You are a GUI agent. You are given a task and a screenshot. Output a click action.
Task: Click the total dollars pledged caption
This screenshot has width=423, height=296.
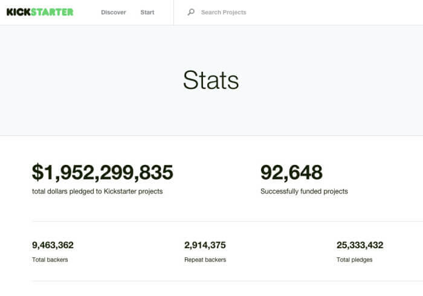pos(97,191)
